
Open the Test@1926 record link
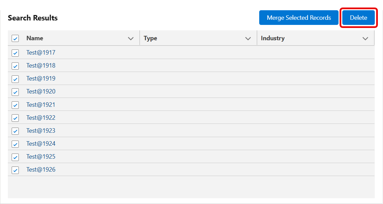pyautogui.click(x=41, y=170)
